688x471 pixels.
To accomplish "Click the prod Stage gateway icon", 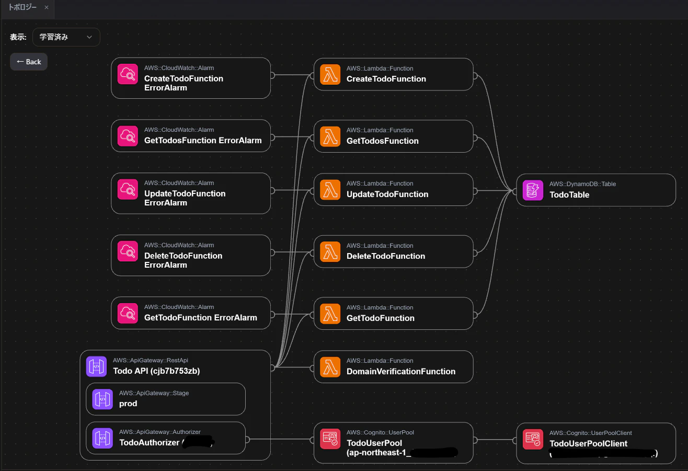I will 102,399.
